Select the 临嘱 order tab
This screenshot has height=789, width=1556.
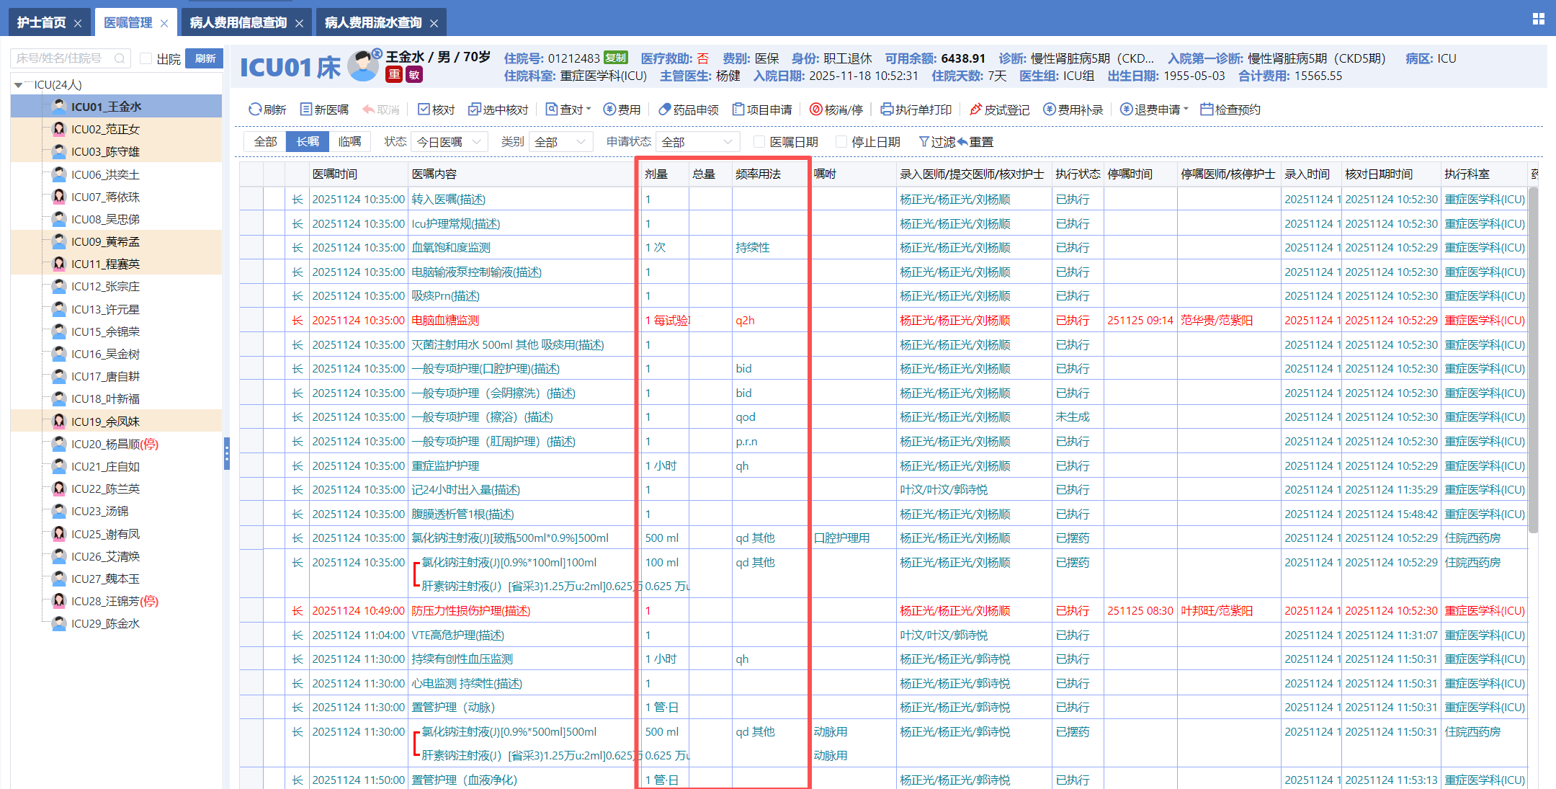[x=350, y=142]
